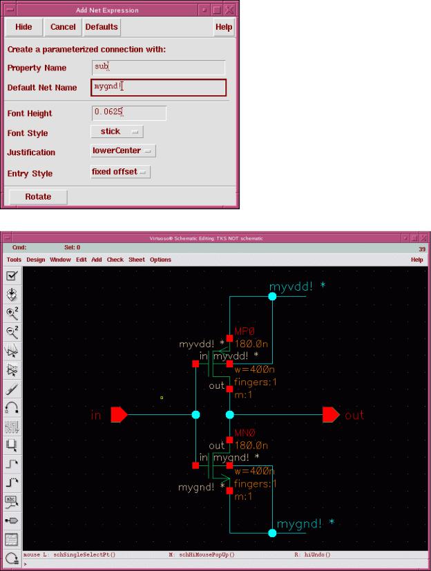Click Help in Add Net Expression dialog
Viewport: 431px width, 571px height.
tap(224, 27)
